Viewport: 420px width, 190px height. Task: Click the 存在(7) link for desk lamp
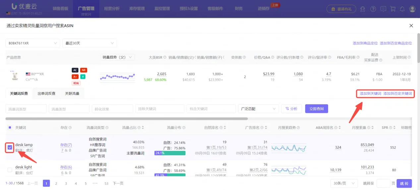66,145
